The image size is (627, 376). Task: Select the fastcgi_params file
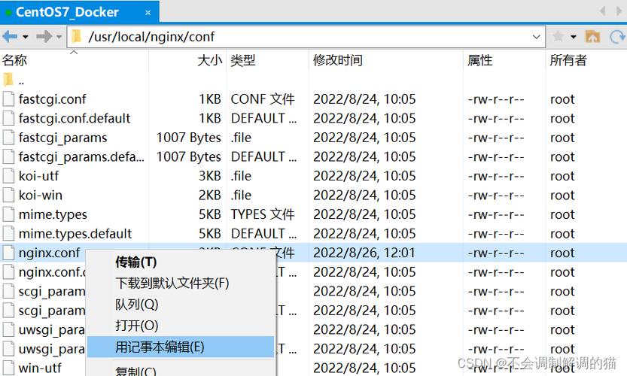62,138
